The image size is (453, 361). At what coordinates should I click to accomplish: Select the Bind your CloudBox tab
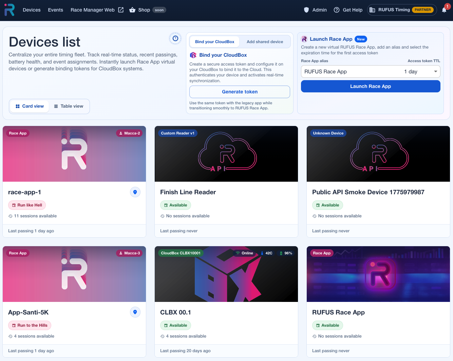point(214,42)
